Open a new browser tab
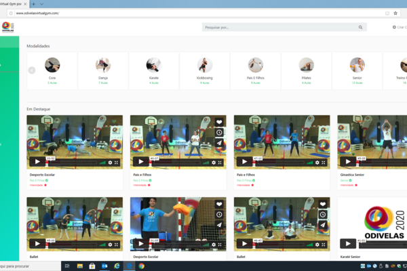407x271 pixels. tap(33, 3)
